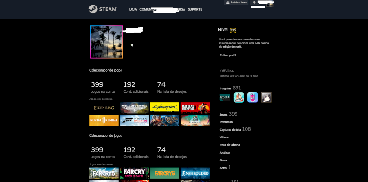Open Capturas de tela 108 link
Image resolution: width=368 pixels, height=182 pixels.
pyautogui.click(x=235, y=129)
